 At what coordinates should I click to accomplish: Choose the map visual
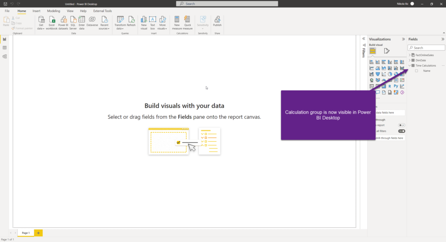tap(372, 80)
